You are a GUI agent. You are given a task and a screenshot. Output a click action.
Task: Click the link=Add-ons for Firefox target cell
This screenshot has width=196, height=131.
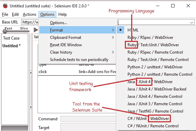click(x=97, y=72)
